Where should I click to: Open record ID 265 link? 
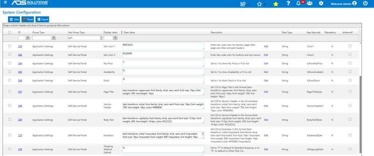(x=20, y=72)
